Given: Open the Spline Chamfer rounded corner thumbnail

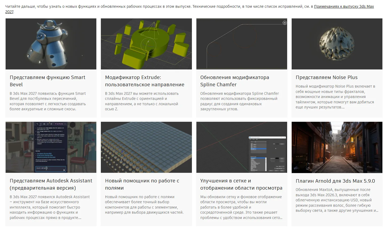Looking at the screenshot, I should (242, 44).
